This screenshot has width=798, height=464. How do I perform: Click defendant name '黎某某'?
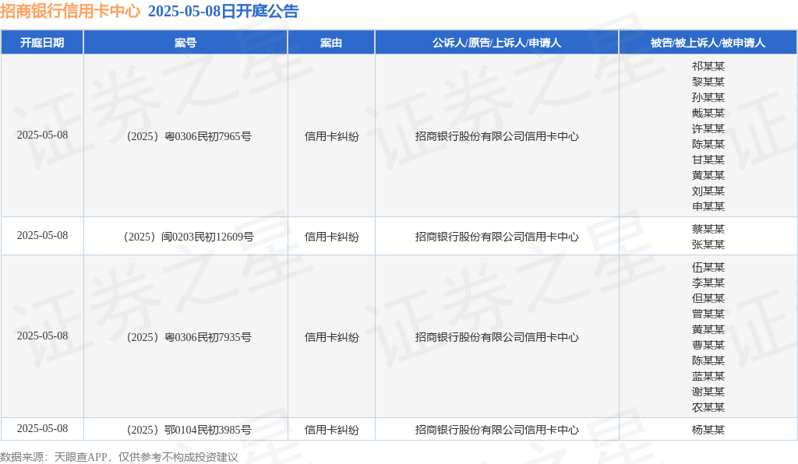tap(708, 82)
